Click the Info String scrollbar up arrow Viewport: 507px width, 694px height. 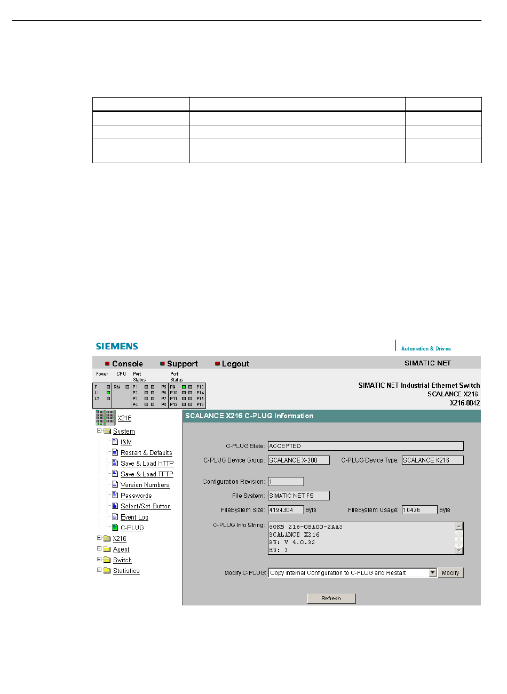pos(459,526)
